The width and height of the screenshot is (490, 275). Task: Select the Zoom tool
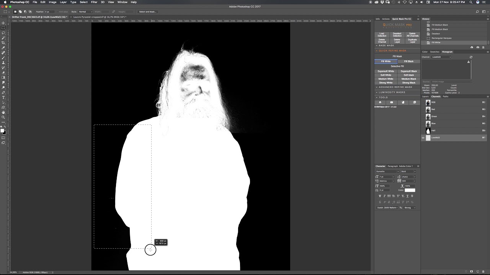(x=3, y=117)
